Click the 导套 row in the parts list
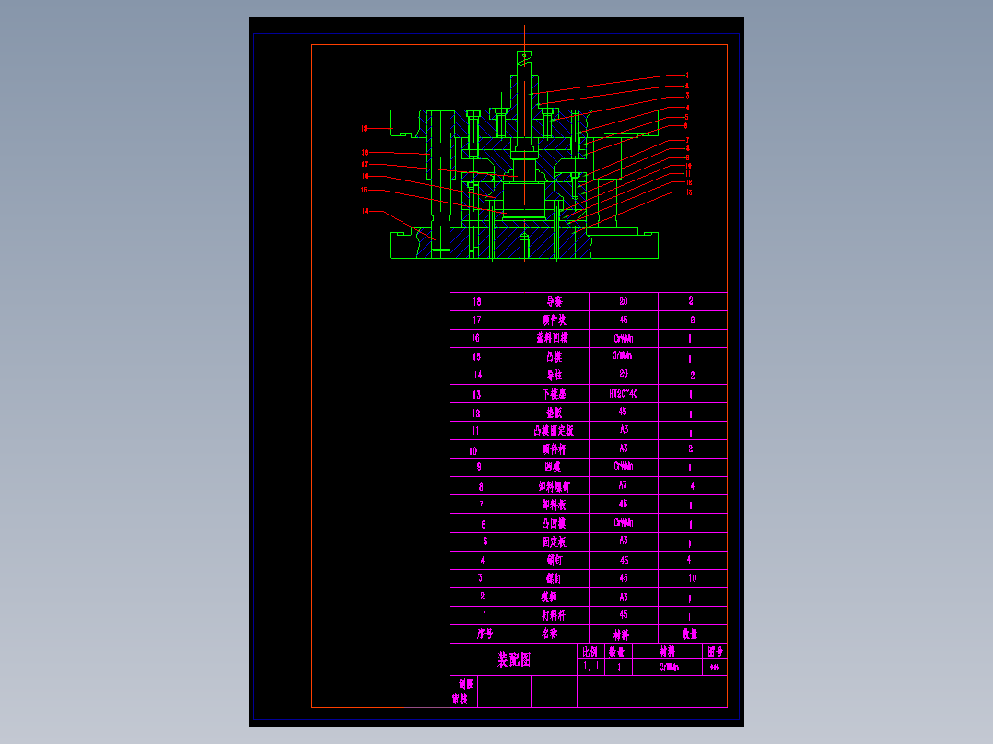The height and width of the screenshot is (744, 993). point(553,301)
